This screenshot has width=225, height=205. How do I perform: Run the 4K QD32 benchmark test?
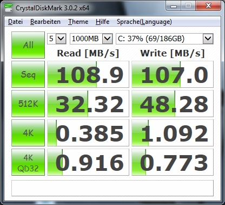pos(28,162)
